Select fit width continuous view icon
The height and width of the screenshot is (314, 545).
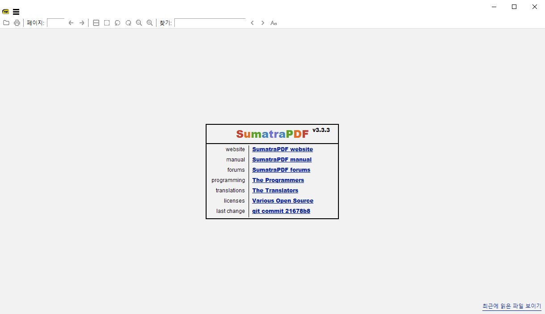(96, 23)
